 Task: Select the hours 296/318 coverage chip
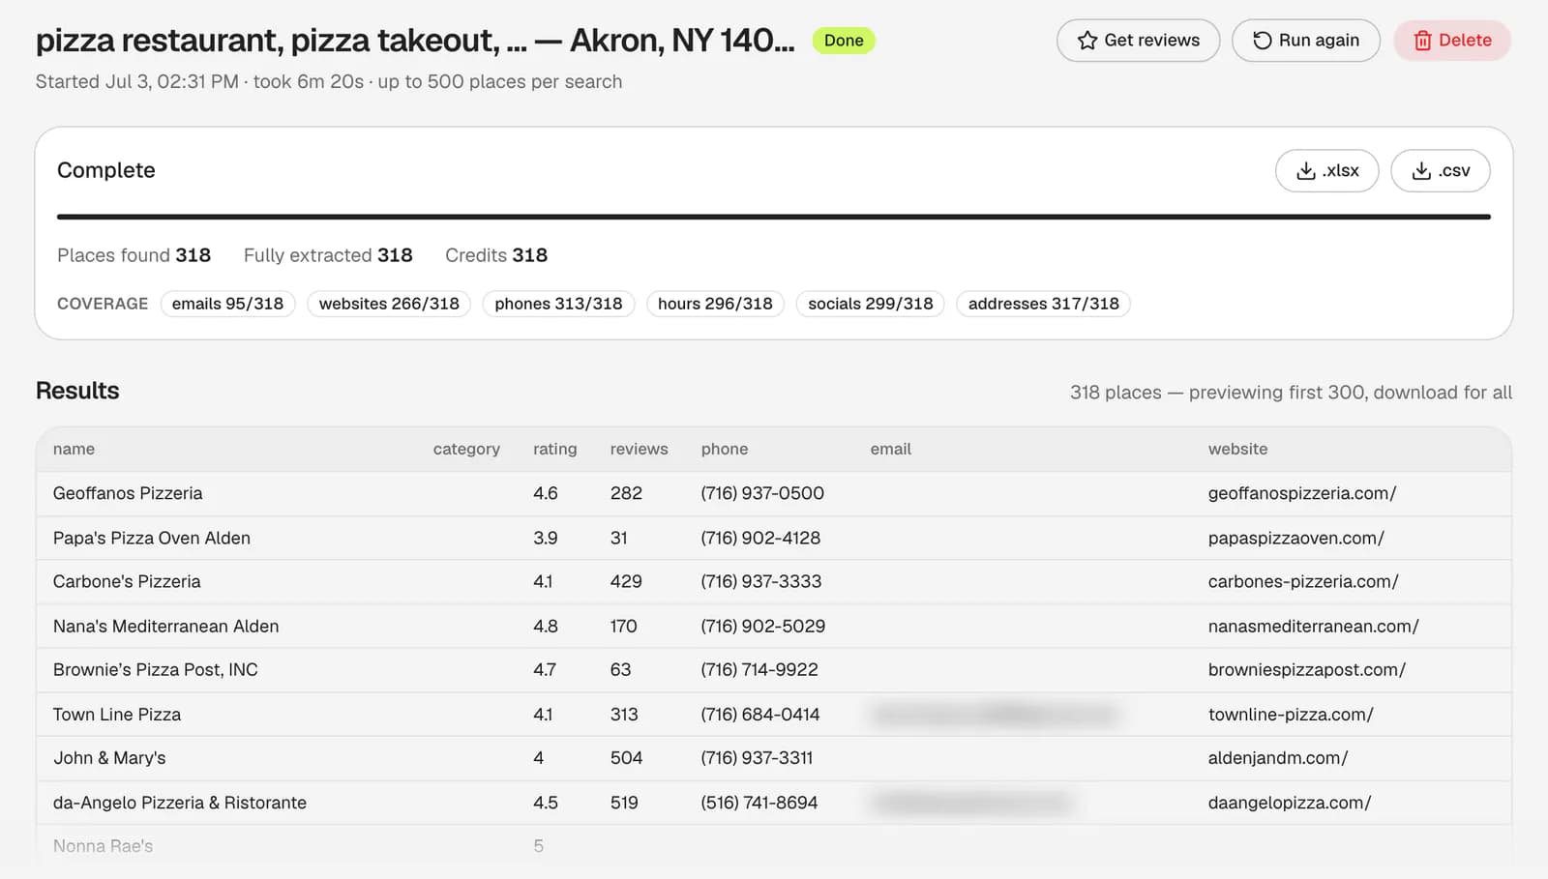[x=715, y=304]
